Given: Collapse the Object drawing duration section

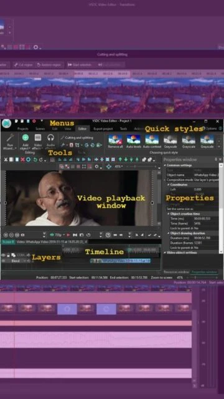Looking at the screenshot, I should point(169,233).
